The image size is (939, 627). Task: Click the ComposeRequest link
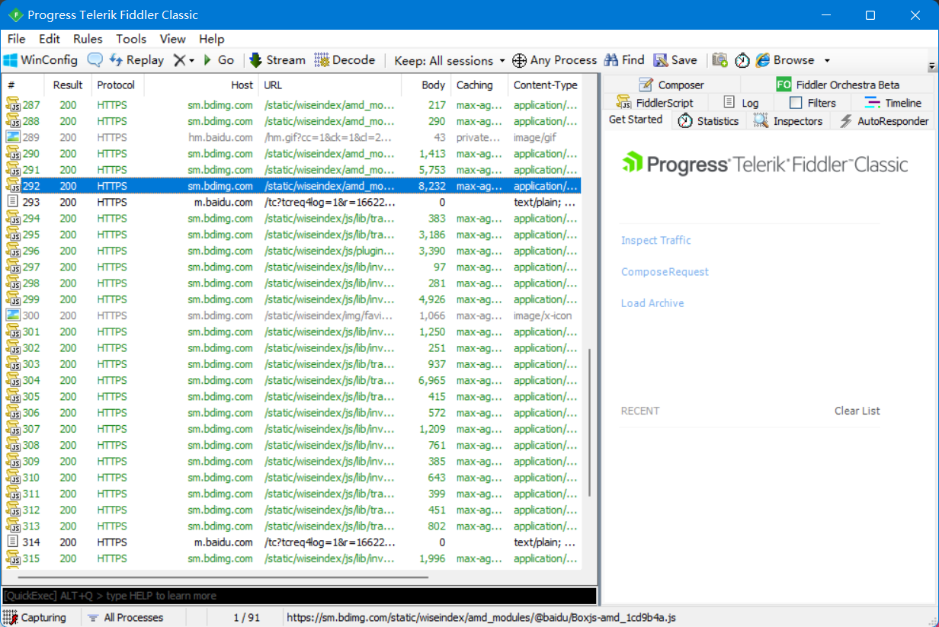(665, 272)
